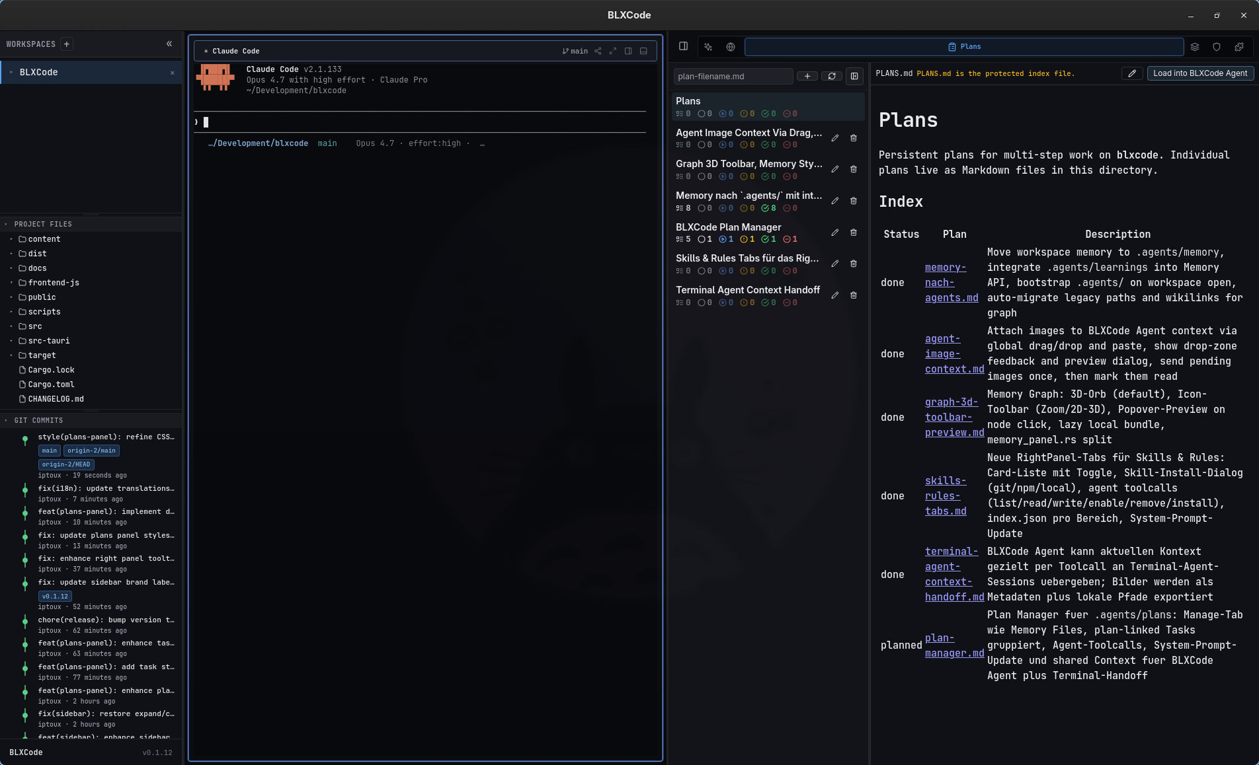
Task: Select the Plans tab
Action: pyautogui.click(x=964, y=47)
